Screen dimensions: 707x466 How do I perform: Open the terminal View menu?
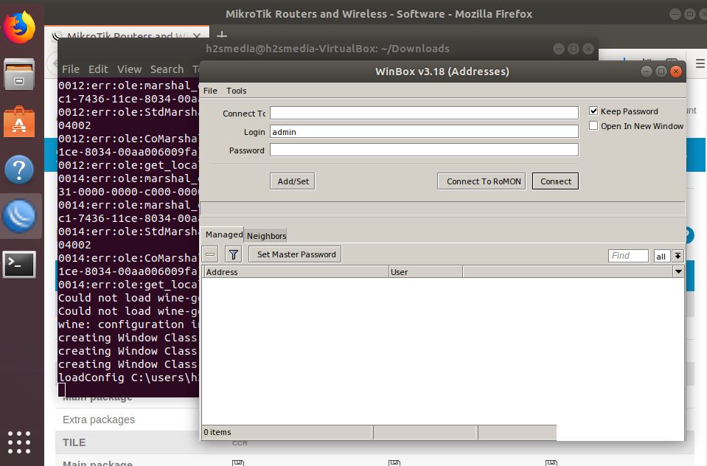130,69
